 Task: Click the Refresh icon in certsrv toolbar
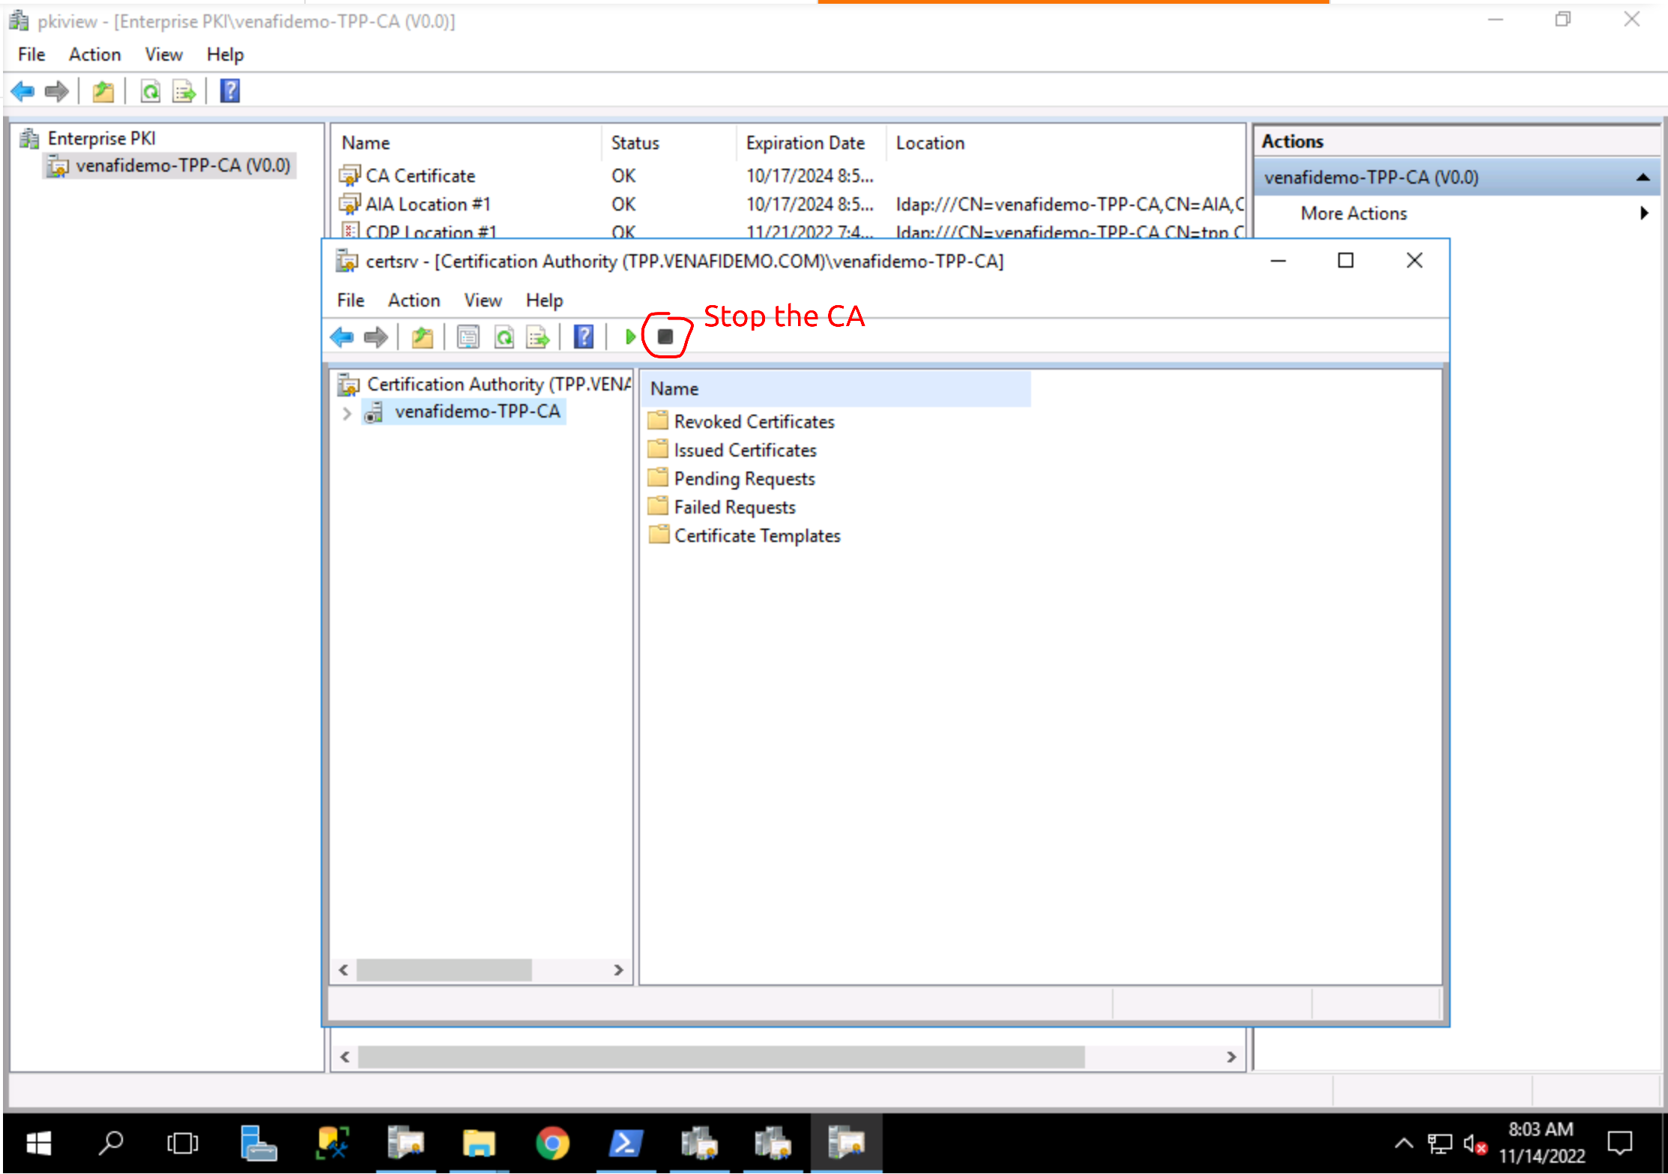click(504, 337)
